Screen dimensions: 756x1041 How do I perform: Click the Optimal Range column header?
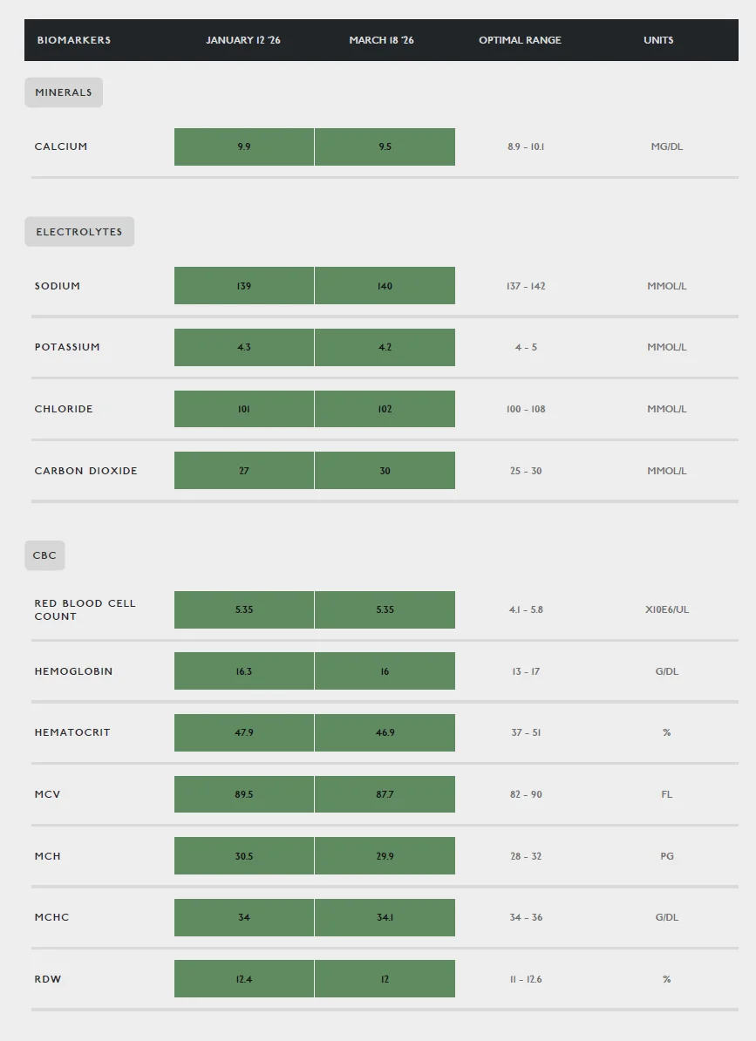pos(521,40)
